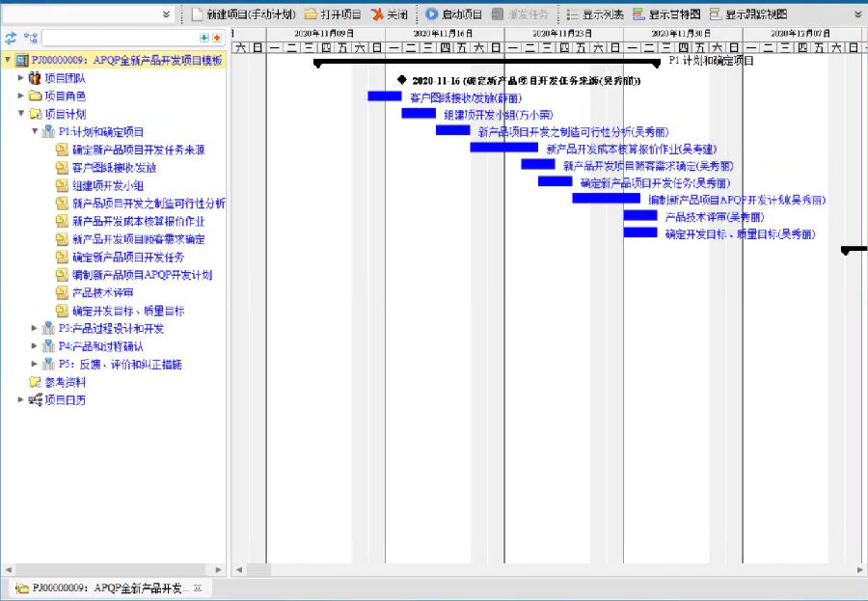Click the icon beside 客户图纸接收/发放 in tree
868x601 pixels.
tap(62, 167)
